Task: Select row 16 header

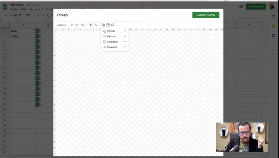Action: pos(5,109)
